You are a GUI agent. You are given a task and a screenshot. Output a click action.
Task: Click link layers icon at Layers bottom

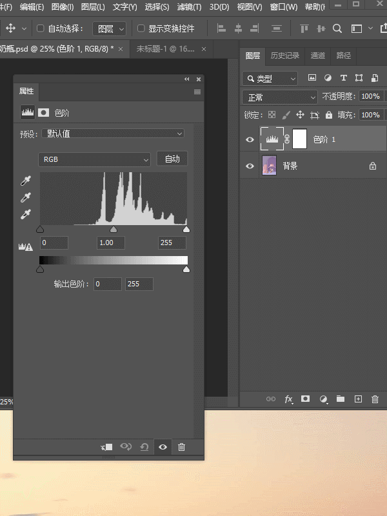270,399
